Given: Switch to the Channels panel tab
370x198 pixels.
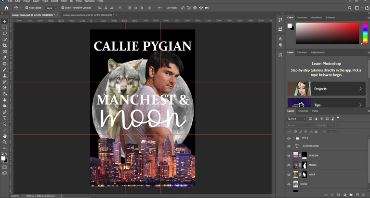Looking at the screenshot, I should pyautogui.click(x=303, y=111).
